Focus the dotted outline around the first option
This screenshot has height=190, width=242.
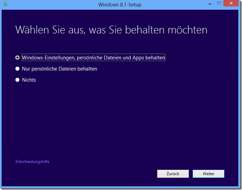93,57
